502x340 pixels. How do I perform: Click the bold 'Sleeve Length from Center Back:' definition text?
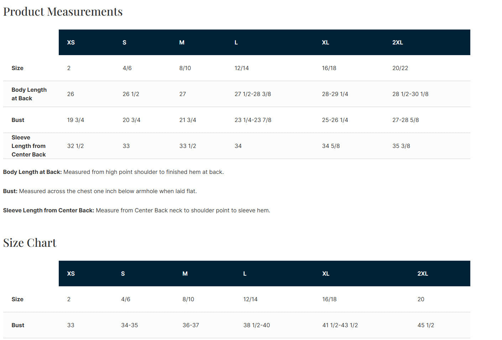[48, 211]
